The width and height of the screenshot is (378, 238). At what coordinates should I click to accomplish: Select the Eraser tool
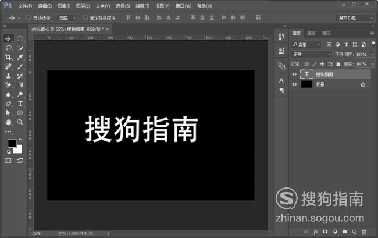pyautogui.click(x=8, y=85)
